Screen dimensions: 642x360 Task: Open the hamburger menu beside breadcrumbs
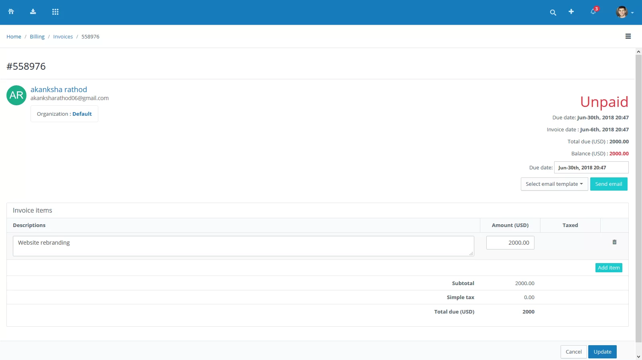pos(628,36)
